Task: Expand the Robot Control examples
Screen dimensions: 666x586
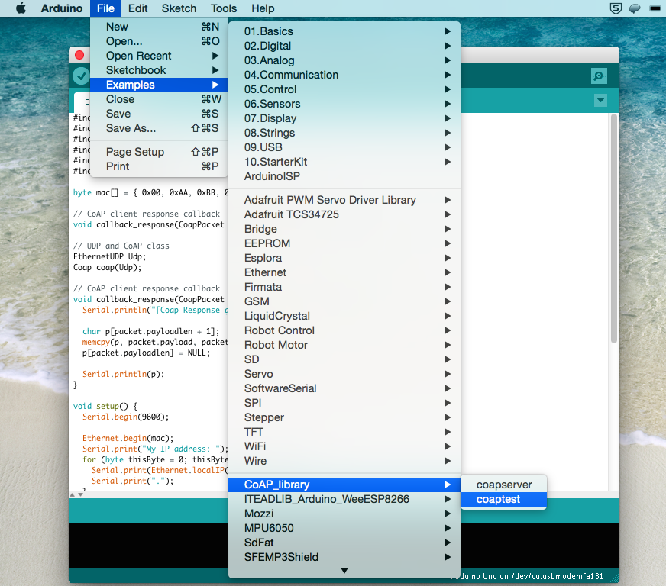Action: [x=344, y=330]
